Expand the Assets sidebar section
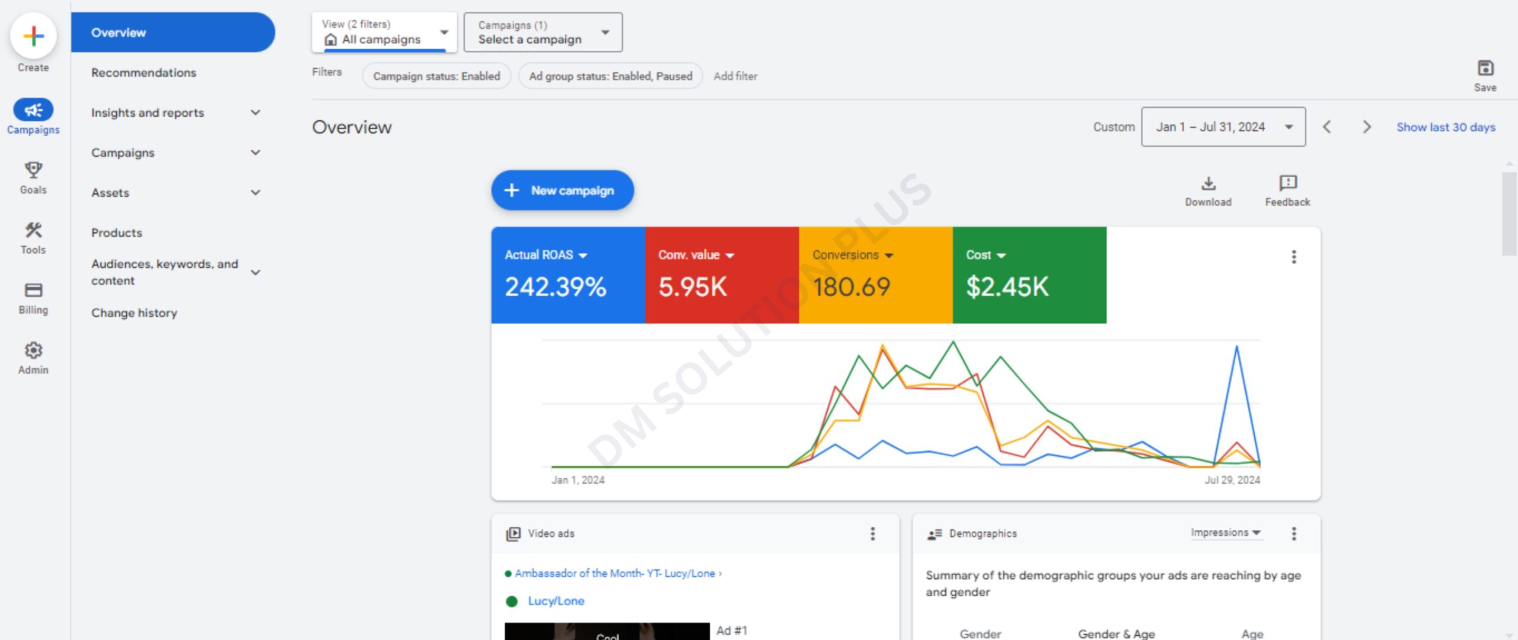This screenshot has width=1518, height=640. (x=256, y=193)
